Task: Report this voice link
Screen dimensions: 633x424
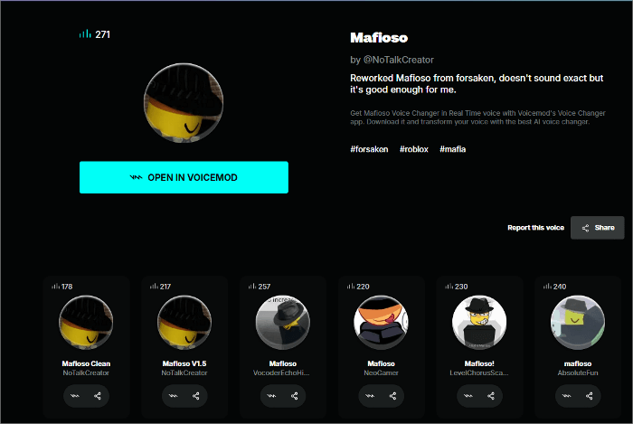Action: pyautogui.click(x=535, y=228)
